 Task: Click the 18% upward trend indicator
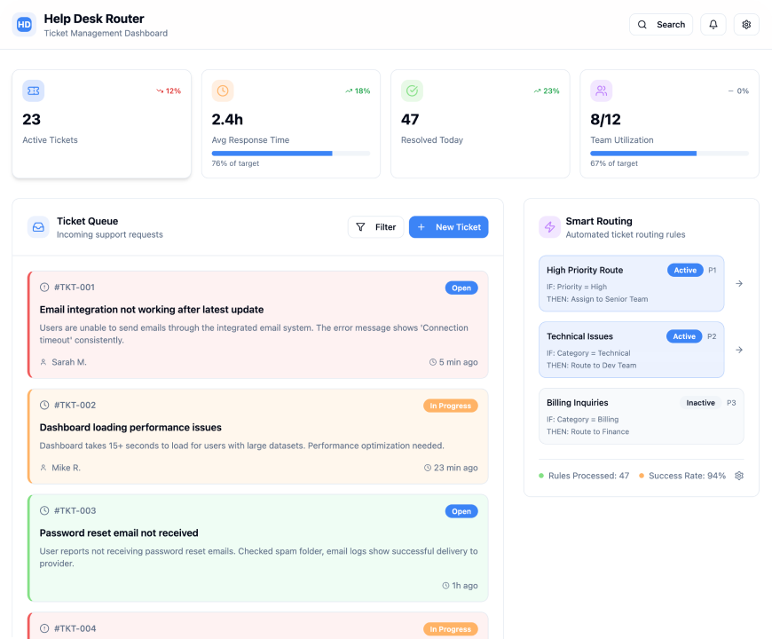[358, 91]
